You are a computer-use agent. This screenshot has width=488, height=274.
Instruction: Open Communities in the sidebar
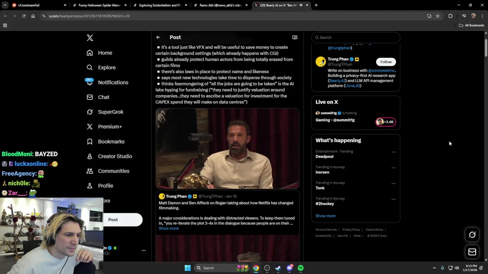pyautogui.click(x=108, y=171)
